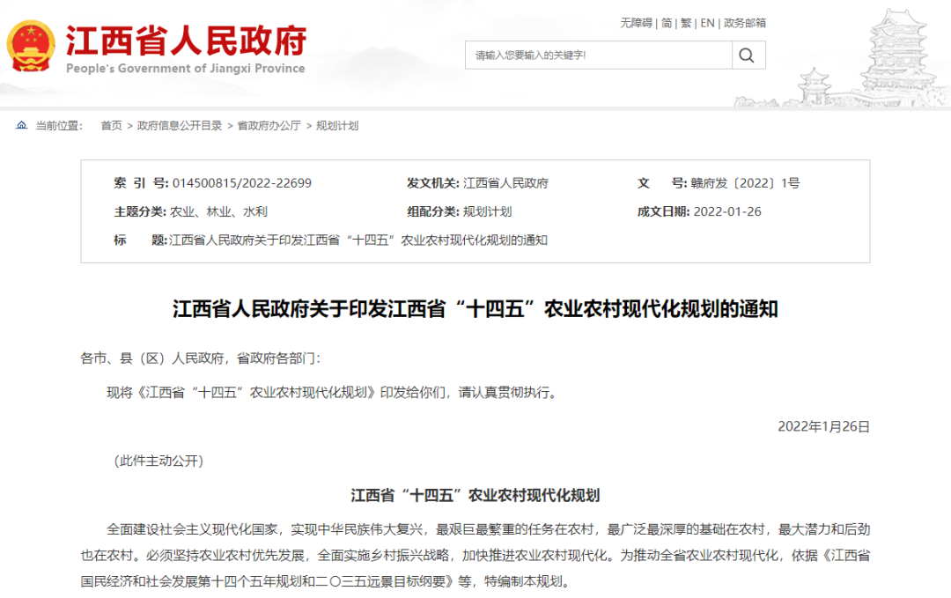Switch to simplified Chinese with 简
The width and height of the screenshot is (951, 598).
667,23
